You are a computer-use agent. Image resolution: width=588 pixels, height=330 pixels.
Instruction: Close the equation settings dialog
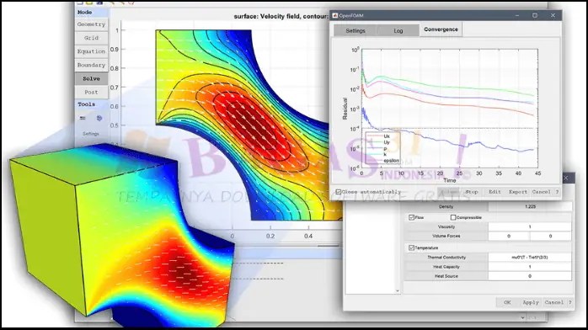[x=566, y=178]
